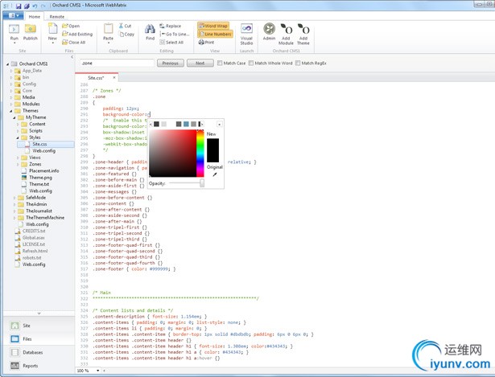Choose the blue palette swatch
Screen dimensions: 495x377
(186, 125)
